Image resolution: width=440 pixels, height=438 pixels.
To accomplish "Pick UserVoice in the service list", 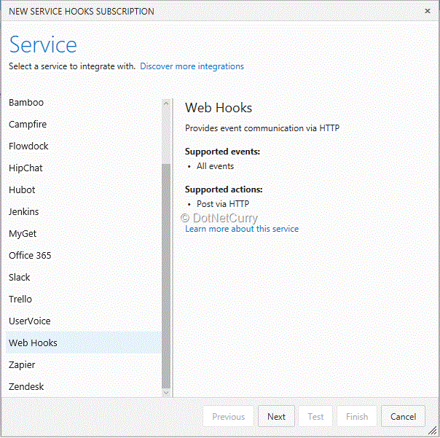I will pyautogui.click(x=84, y=321).
